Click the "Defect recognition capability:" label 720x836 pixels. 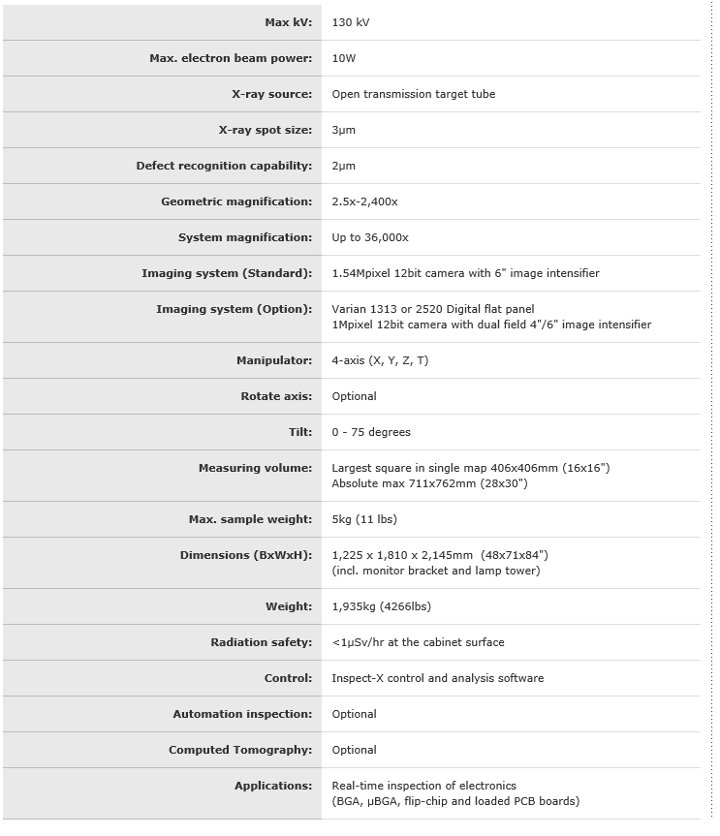224,166
